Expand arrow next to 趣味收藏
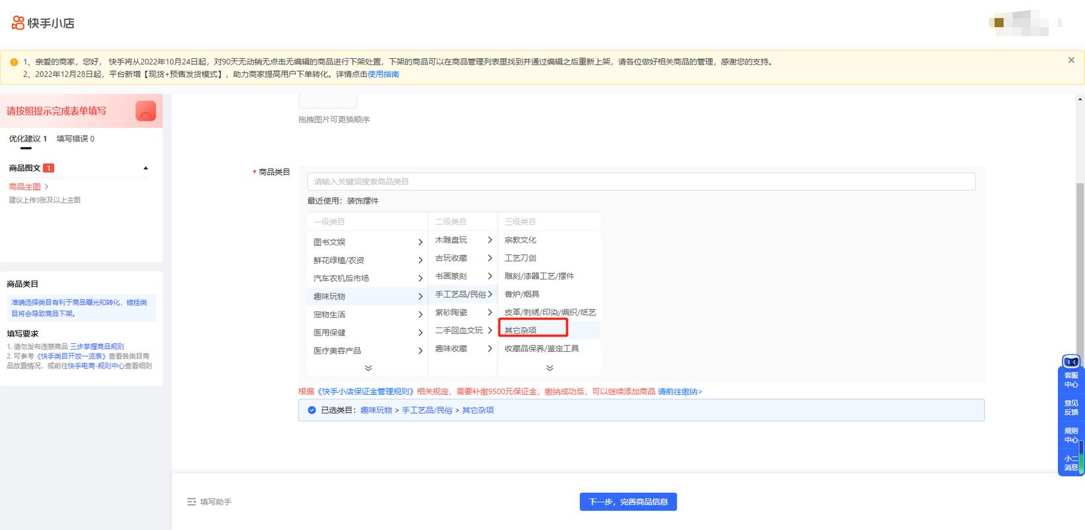 [490, 348]
